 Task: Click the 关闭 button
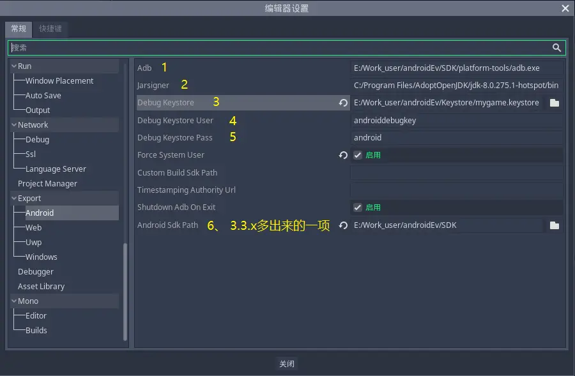[x=287, y=363]
